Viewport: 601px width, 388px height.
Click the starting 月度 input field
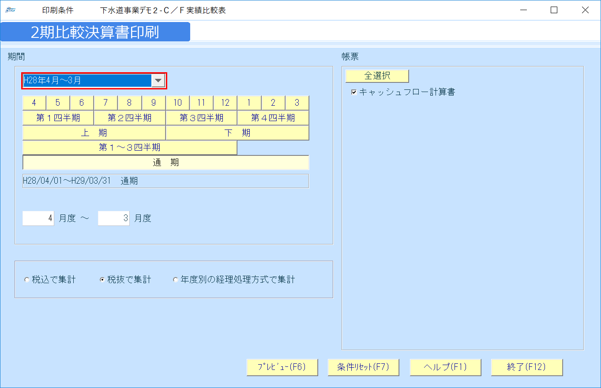[x=38, y=218]
